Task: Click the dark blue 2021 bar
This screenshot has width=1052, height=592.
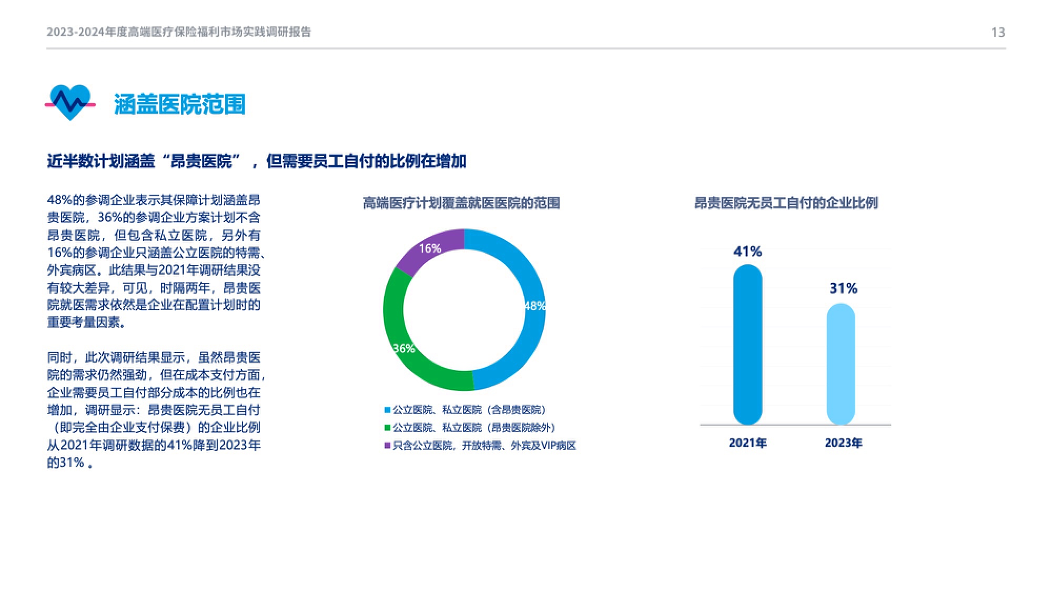Action: pyautogui.click(x=747, y=345)
